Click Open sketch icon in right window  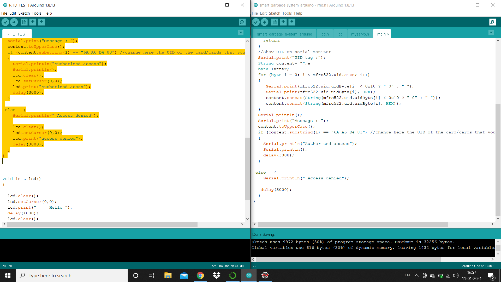283,22
